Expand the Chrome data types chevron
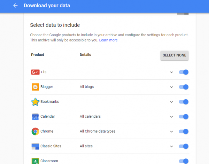The height and width of the screenshot is (164, 209). [x=171, y=132]
